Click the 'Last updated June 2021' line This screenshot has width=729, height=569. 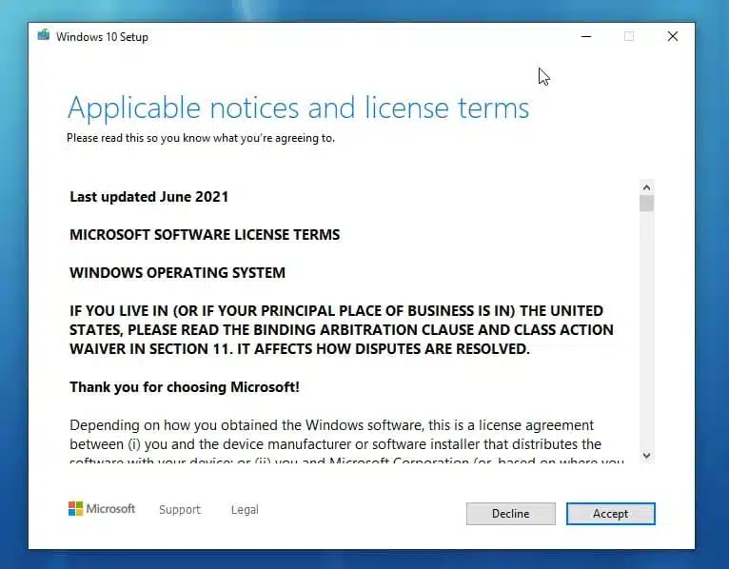click(148, 197)
